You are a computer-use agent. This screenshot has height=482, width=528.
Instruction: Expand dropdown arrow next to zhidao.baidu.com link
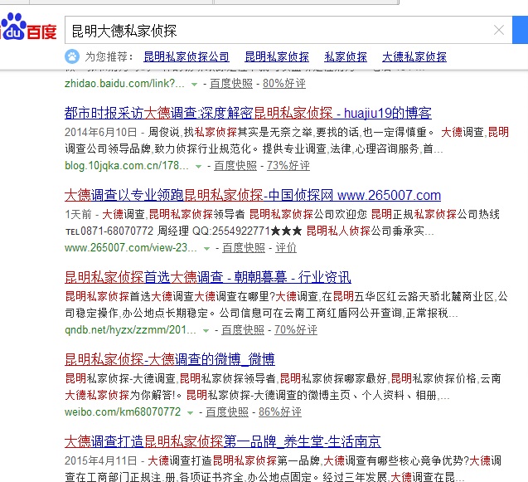click(194, 85)
